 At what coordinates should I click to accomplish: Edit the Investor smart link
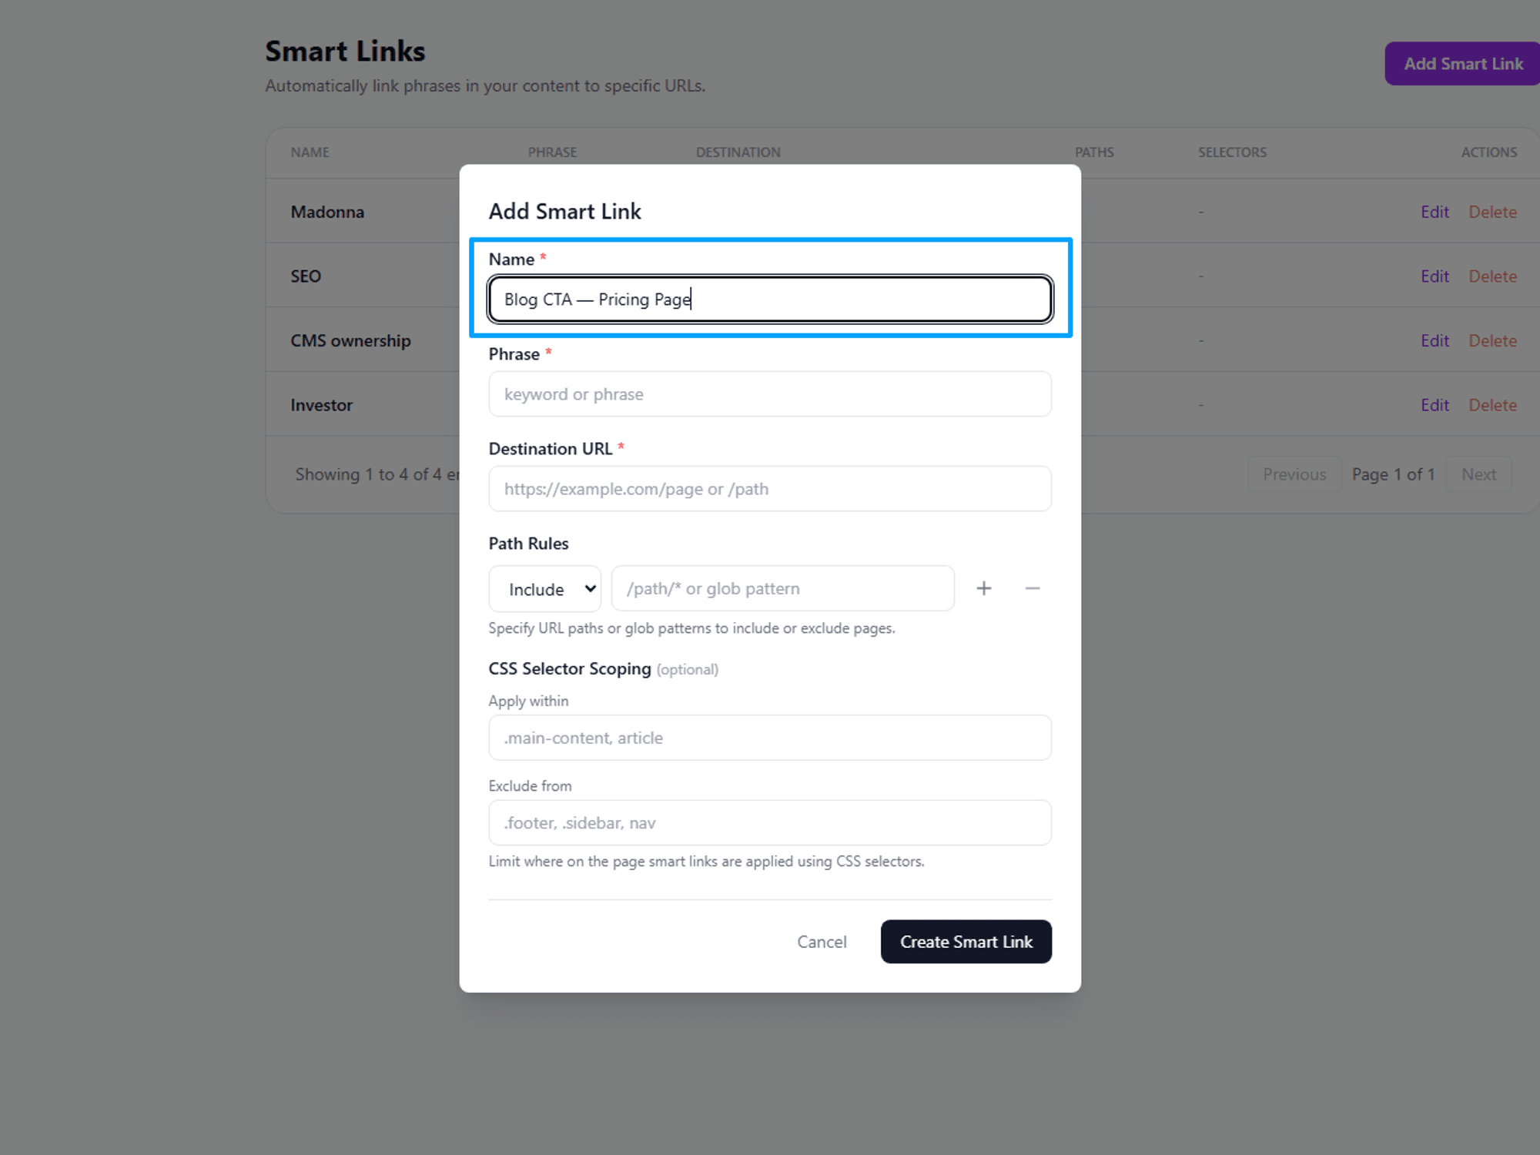pyautogui.click(x=1435, y=404)
